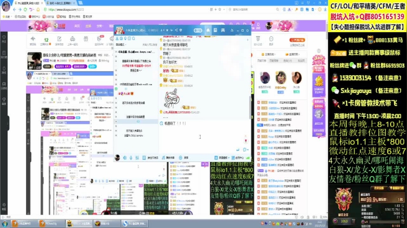The width and height of the screenshot is (407, 228).
Task: Click the YY channel avatar in title bar
Action: pyautogui.click(x=119, y=30)
